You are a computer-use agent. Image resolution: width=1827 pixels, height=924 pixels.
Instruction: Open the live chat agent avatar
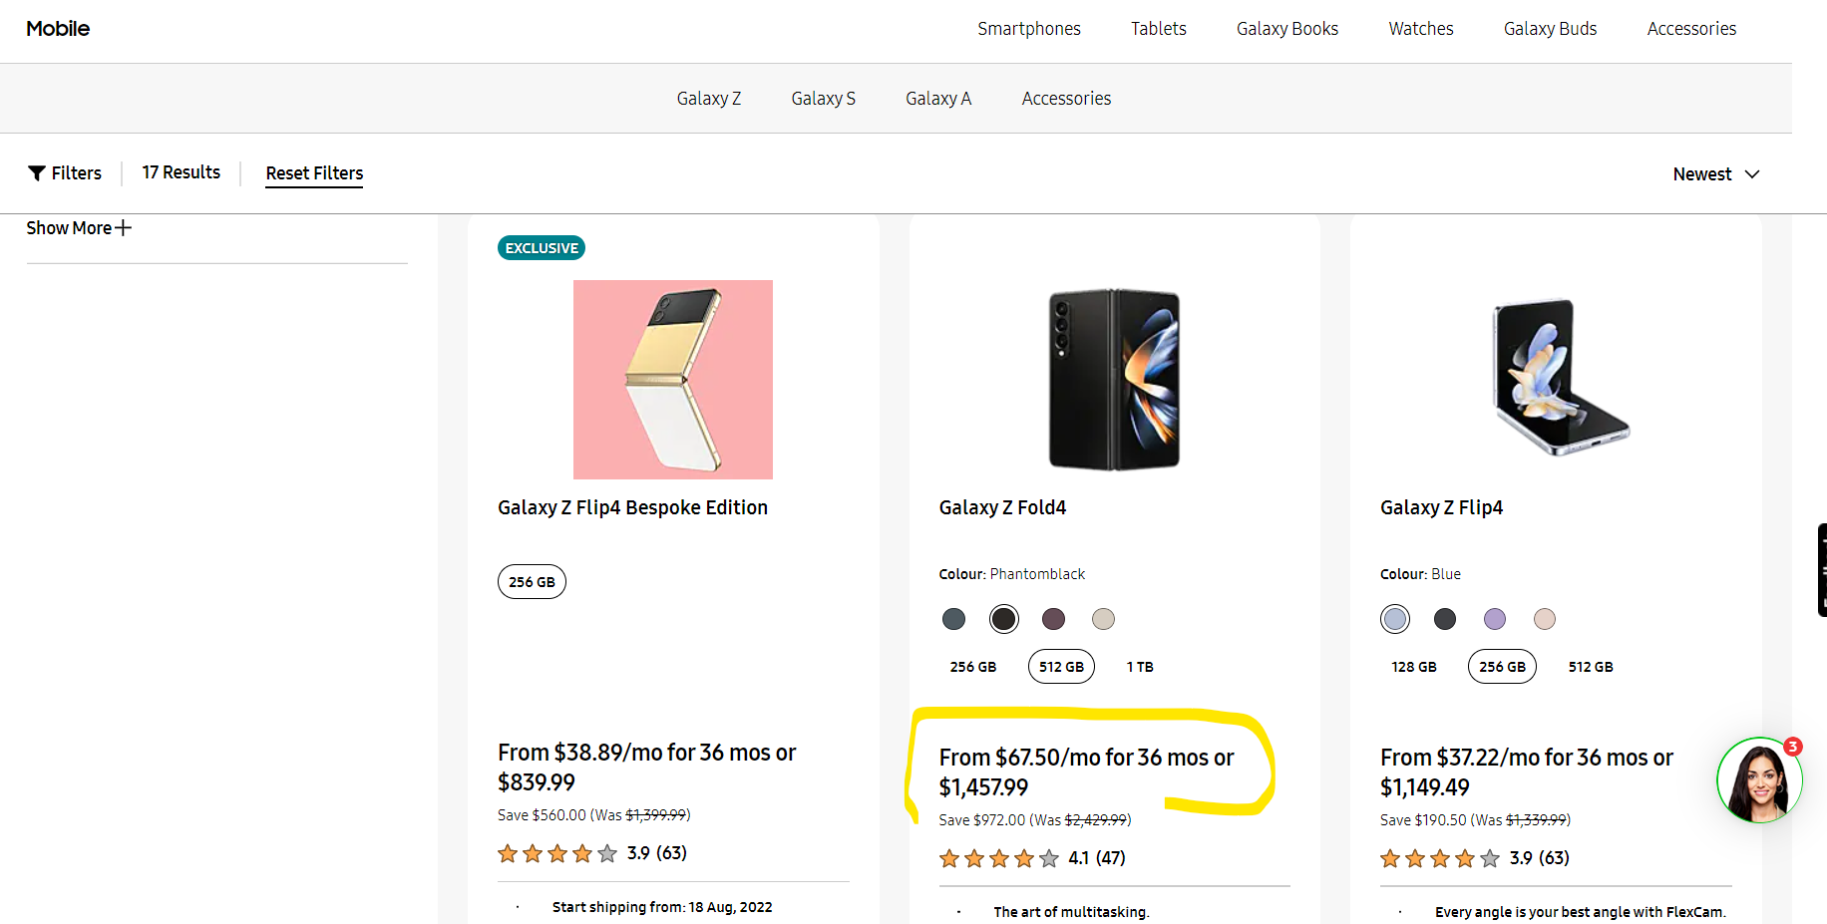(x=1758, y=780)
